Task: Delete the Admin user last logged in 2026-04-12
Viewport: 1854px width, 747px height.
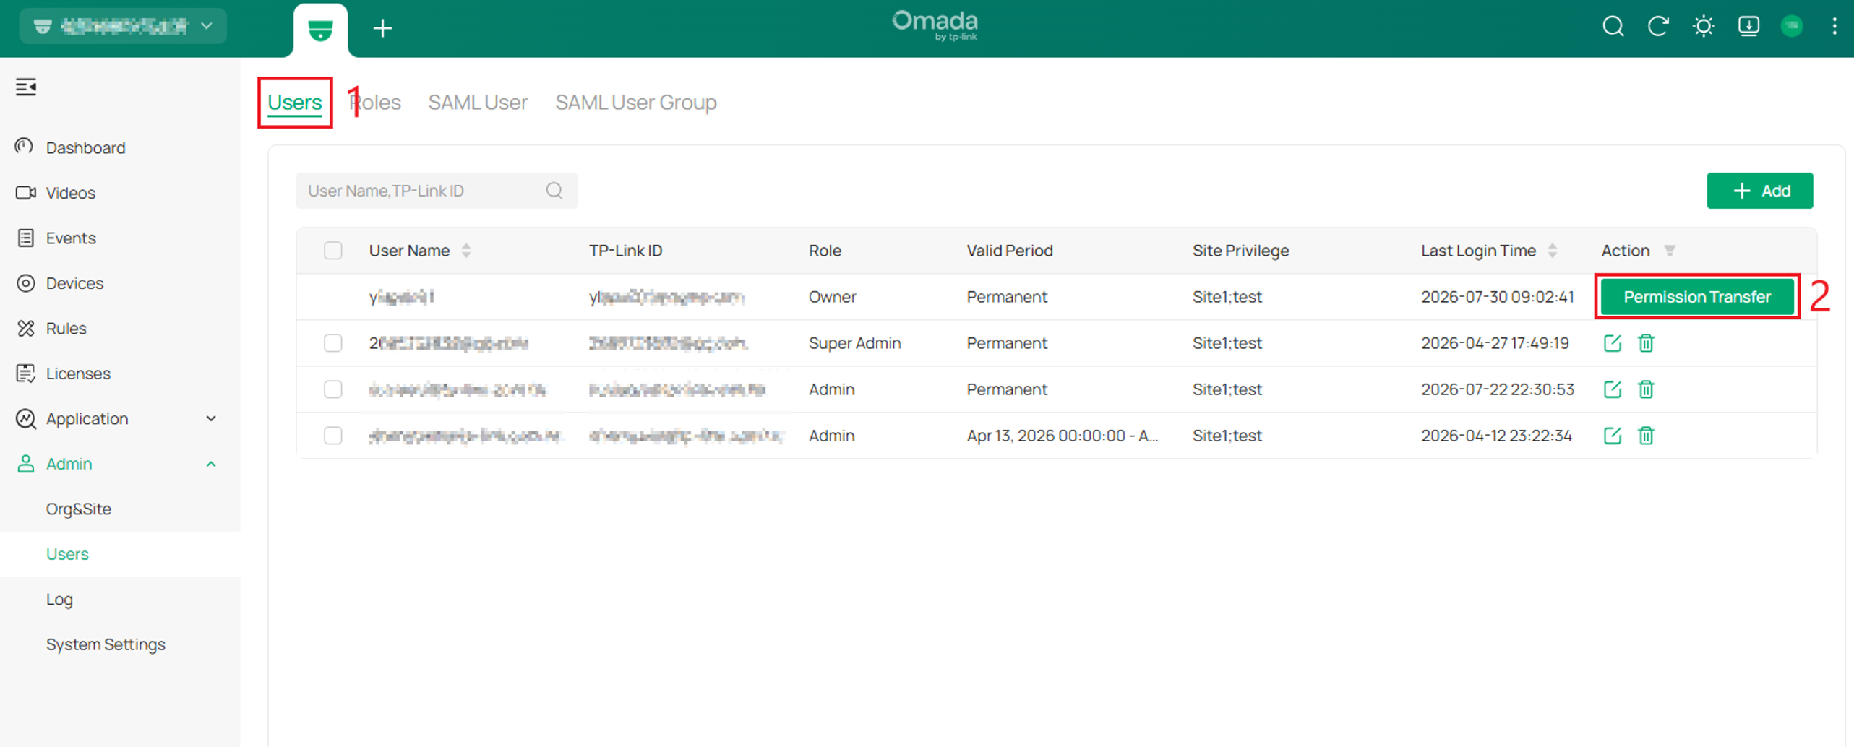Action: coord(1646,436)
